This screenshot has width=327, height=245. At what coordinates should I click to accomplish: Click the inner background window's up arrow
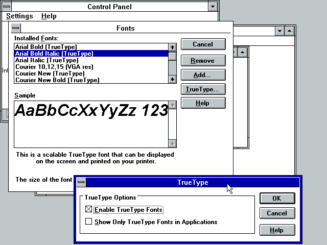242,52
